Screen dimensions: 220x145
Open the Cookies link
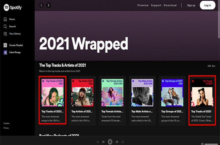coord(6,123)
